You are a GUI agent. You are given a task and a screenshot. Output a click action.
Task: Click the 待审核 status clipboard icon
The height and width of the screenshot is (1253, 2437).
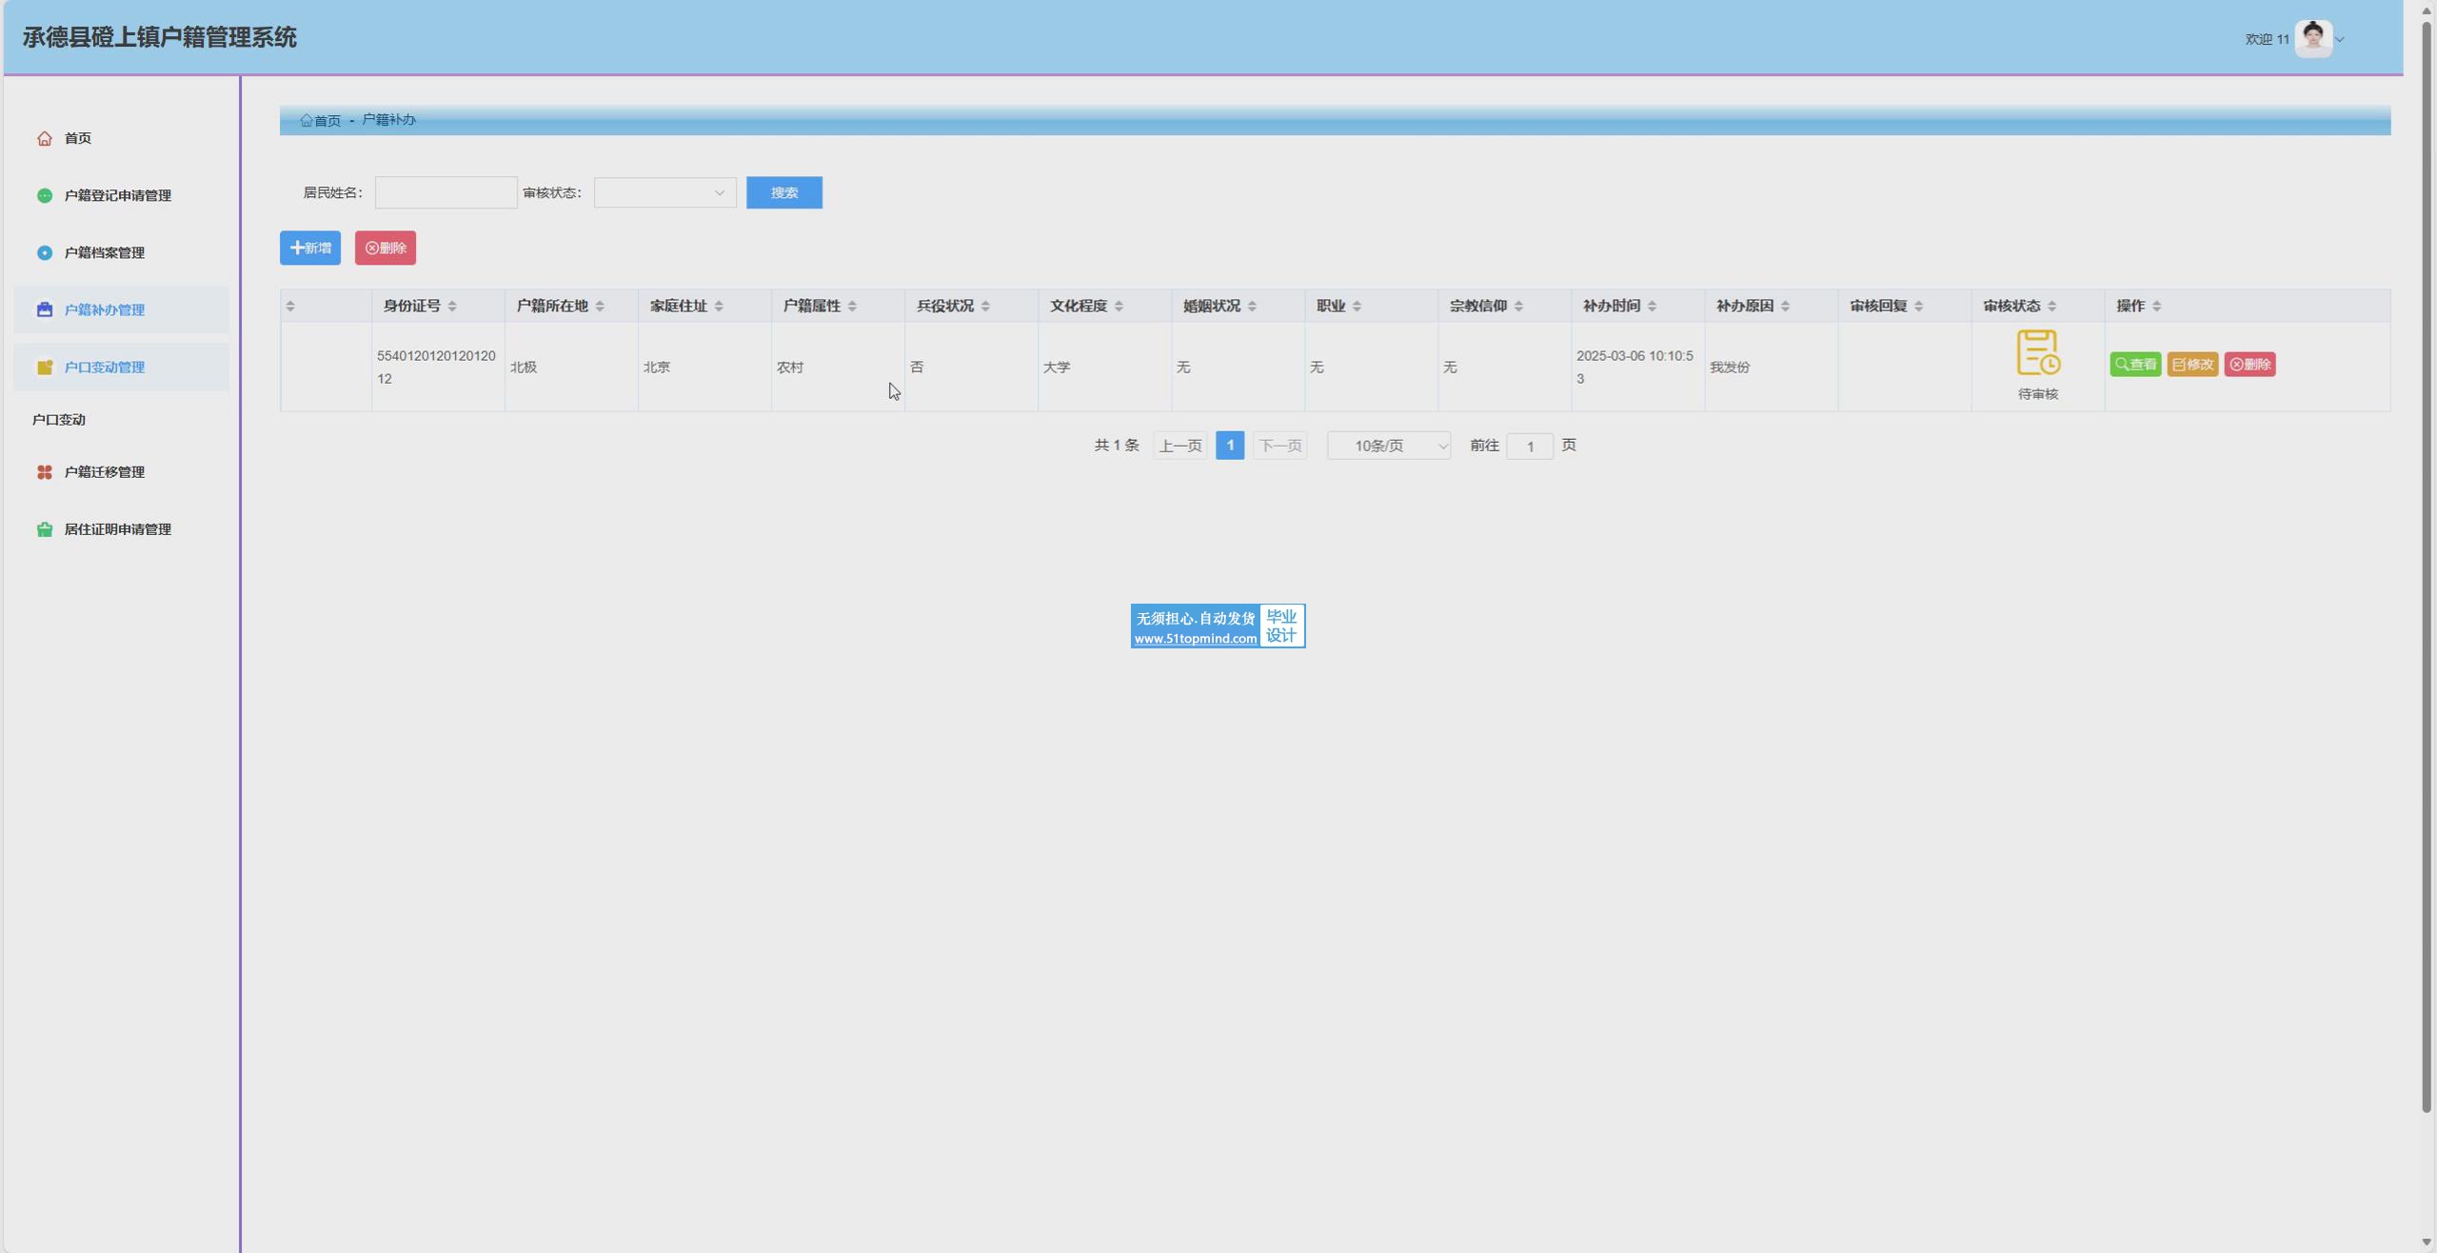[2037, 352]
